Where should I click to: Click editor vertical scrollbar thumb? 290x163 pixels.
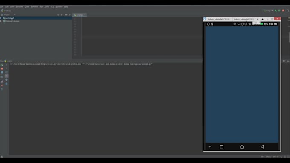point(289,37)
